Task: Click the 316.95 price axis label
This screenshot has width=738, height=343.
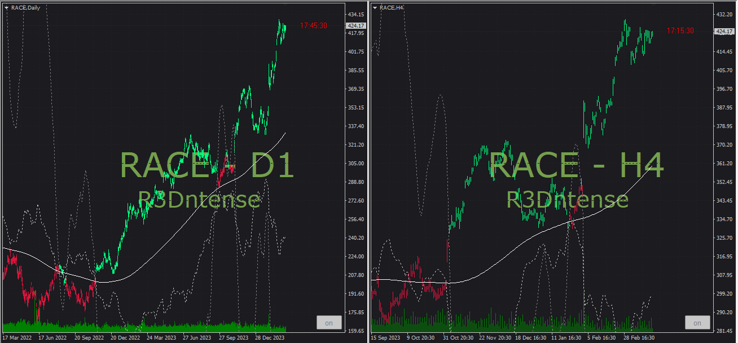Action: 724,256
